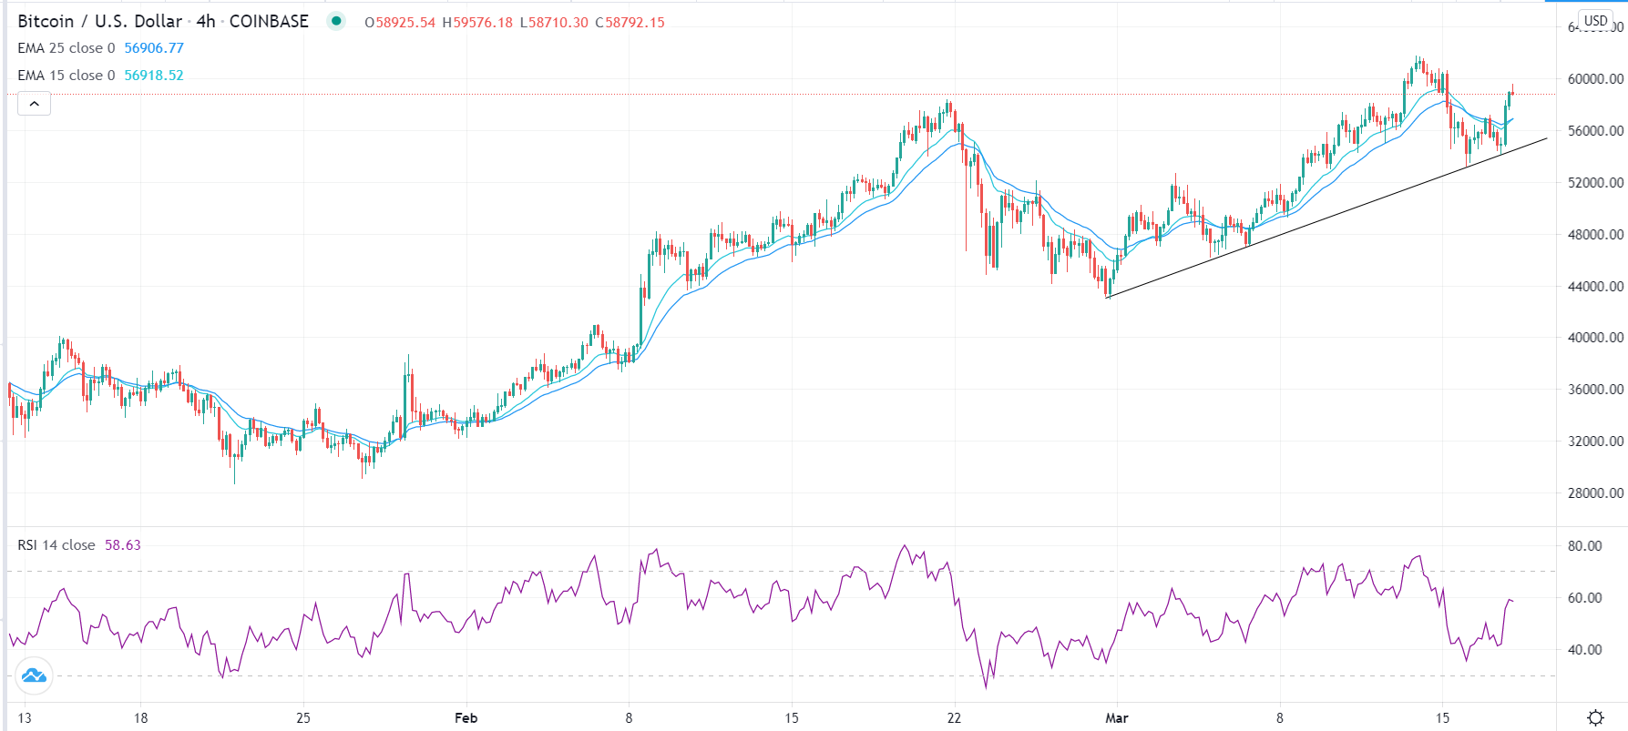Screen dimensions: 1628x731
Task: Click the cyan EMA 15 value 56918.52
Action: click(152, 76)
